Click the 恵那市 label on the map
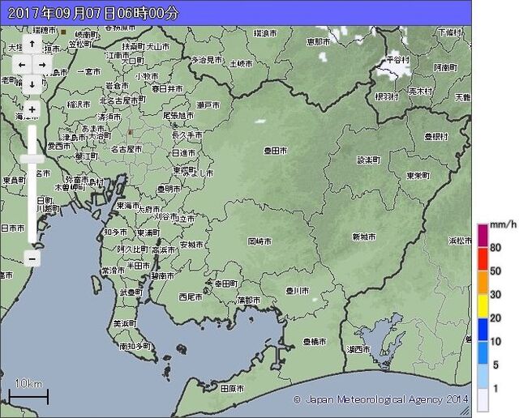The height and width of the screenshot is (418, 519). 319,41
